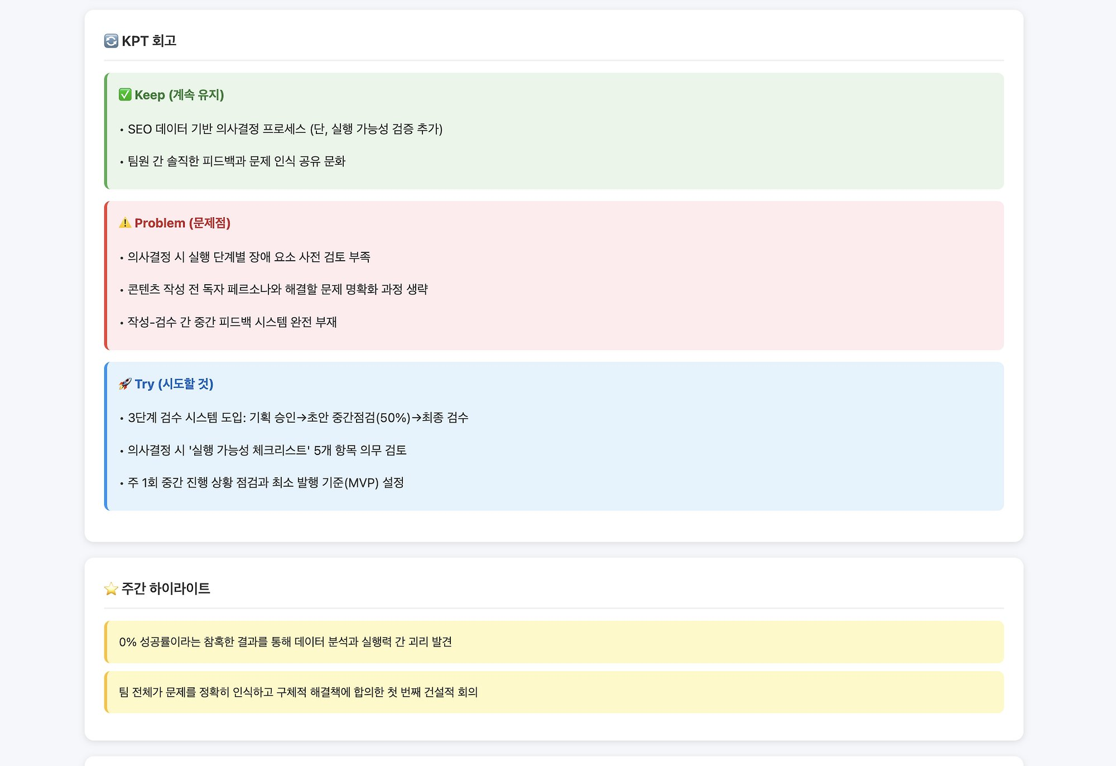Viewport: 1116px width, 766px height.
Task: Click the Keep (계속 유지) heading
Action: (x=179, y=95)
